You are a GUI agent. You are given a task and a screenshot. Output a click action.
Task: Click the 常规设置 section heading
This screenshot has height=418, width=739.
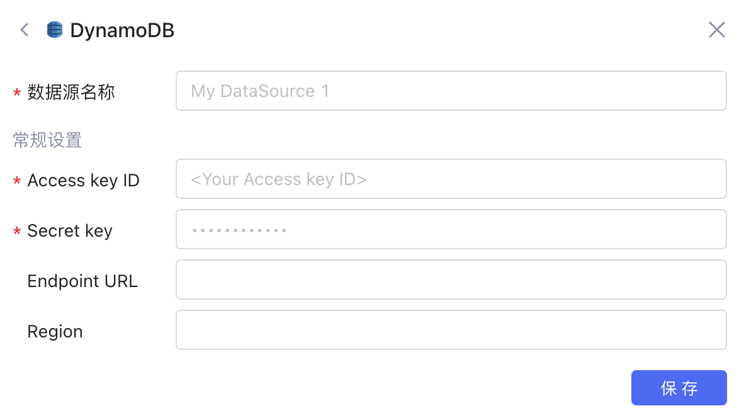(x=48, y=140)
